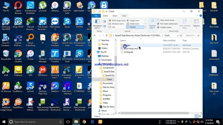
Task: Open Quick Access Toolbar customize arrow
Action: pyautogui.click(x=106, y=11)
